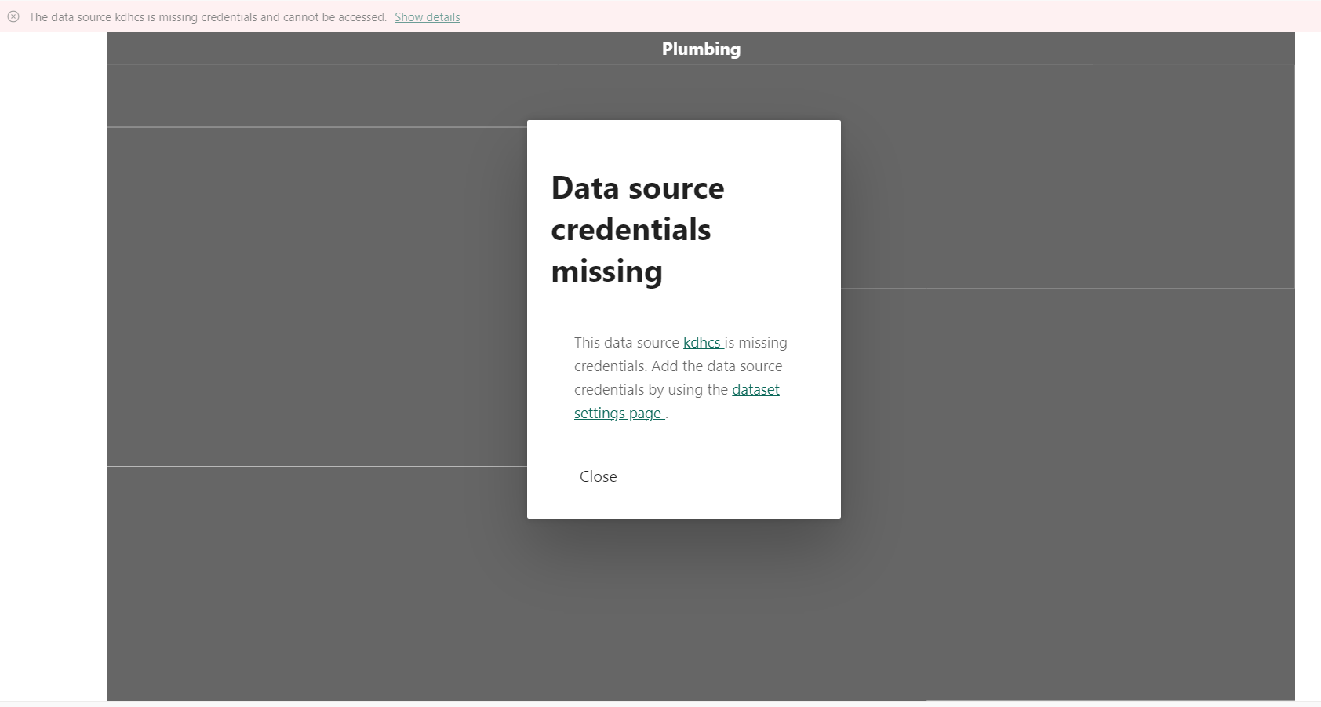Open the dataset settings page link
This screenshot has height=707, width=1321.
click(677, 401)
